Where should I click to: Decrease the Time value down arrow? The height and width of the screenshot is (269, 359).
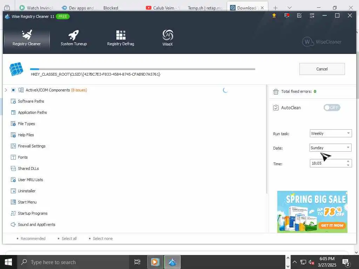point(348,165)
